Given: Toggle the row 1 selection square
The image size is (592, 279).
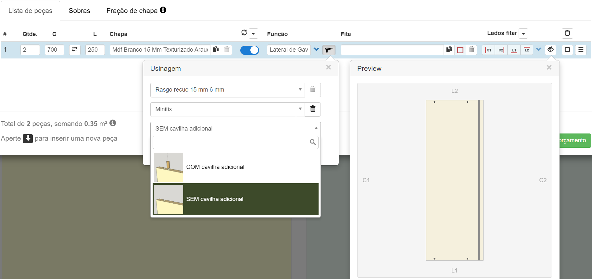Looking at the screenshot, I should (x=567, y=50).
